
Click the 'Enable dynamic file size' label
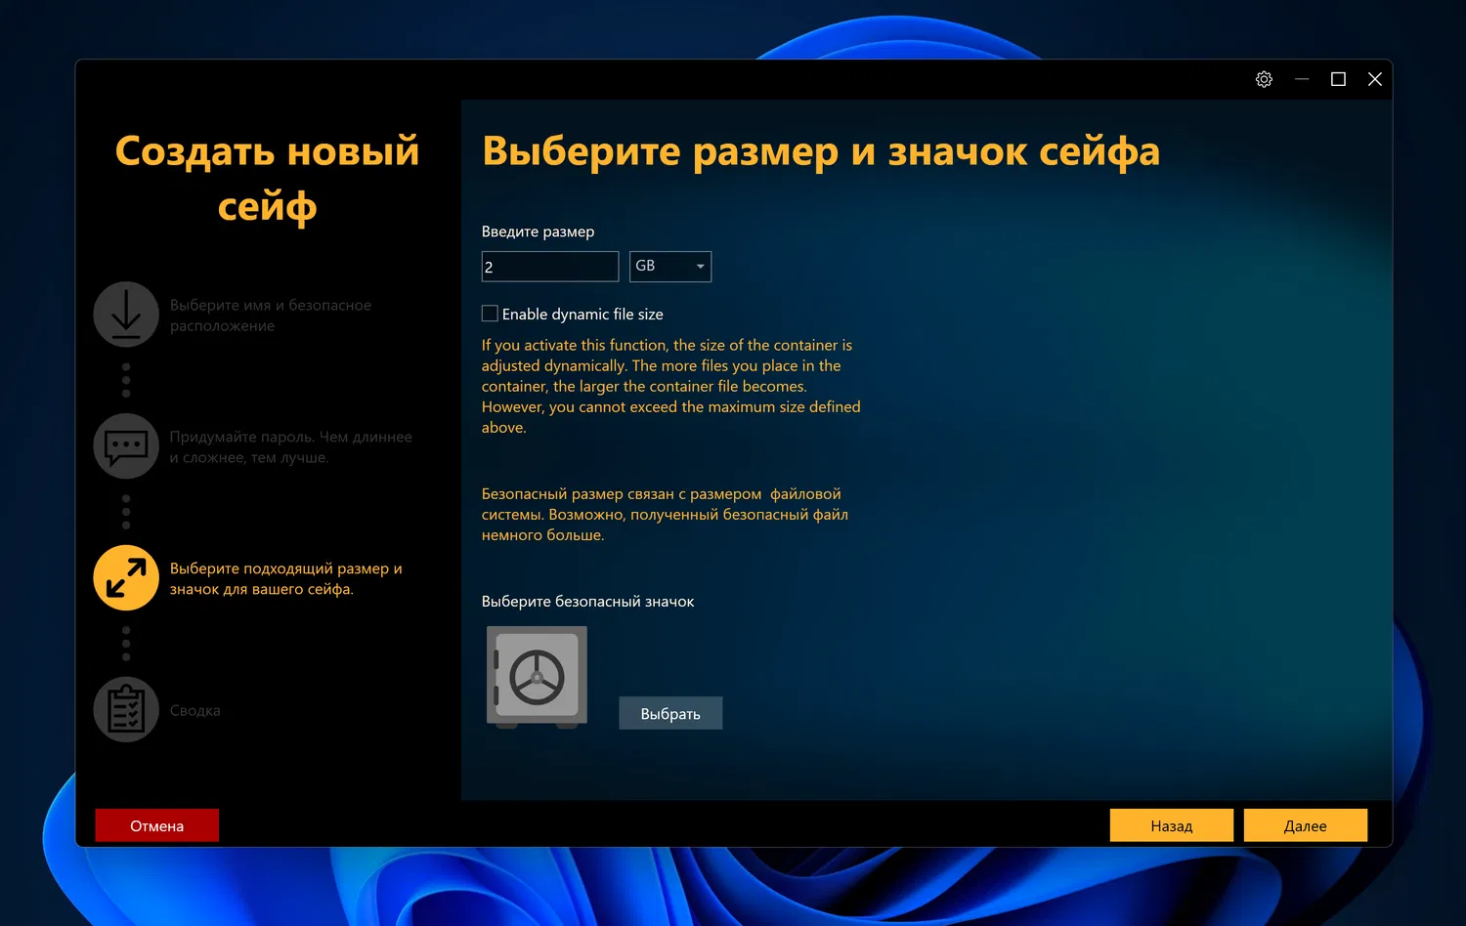click(582, 315)
